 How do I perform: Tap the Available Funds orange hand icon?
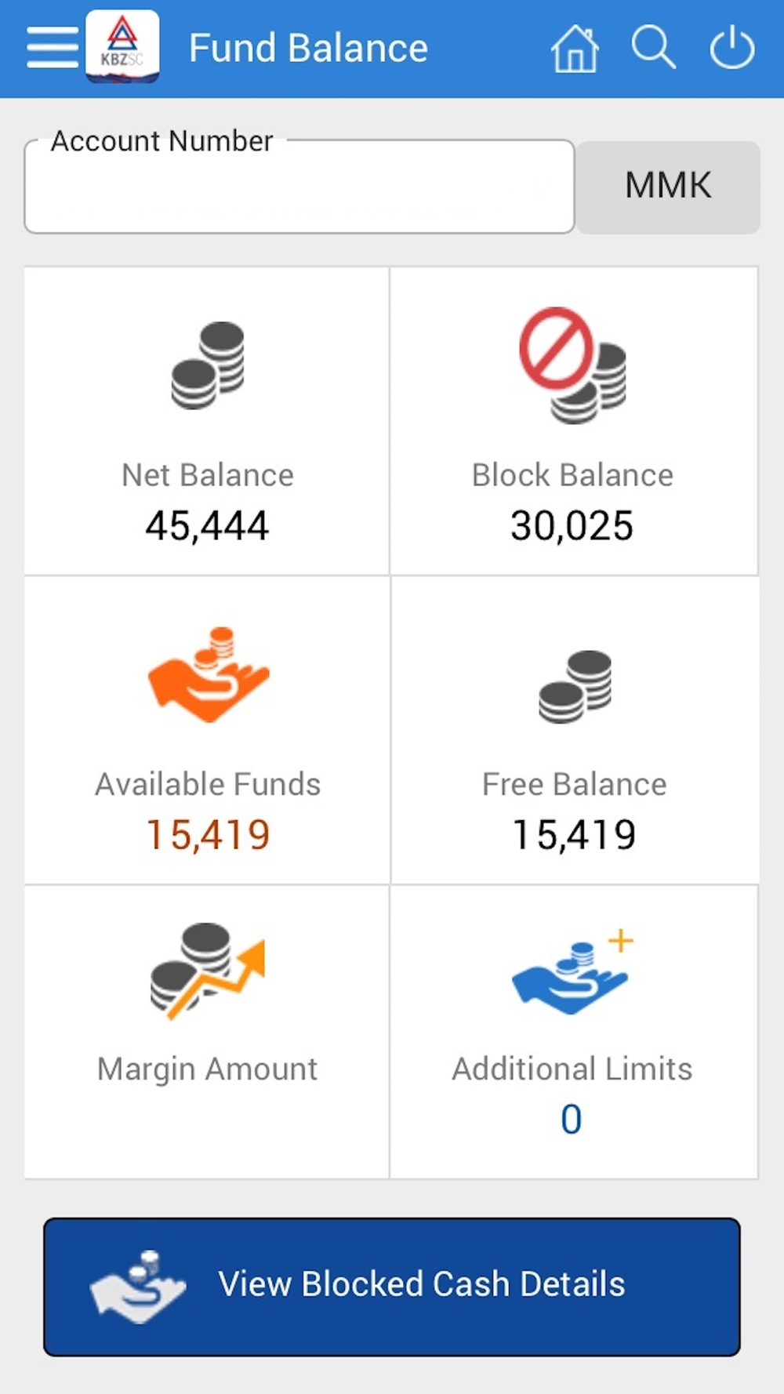pos(209,674)
